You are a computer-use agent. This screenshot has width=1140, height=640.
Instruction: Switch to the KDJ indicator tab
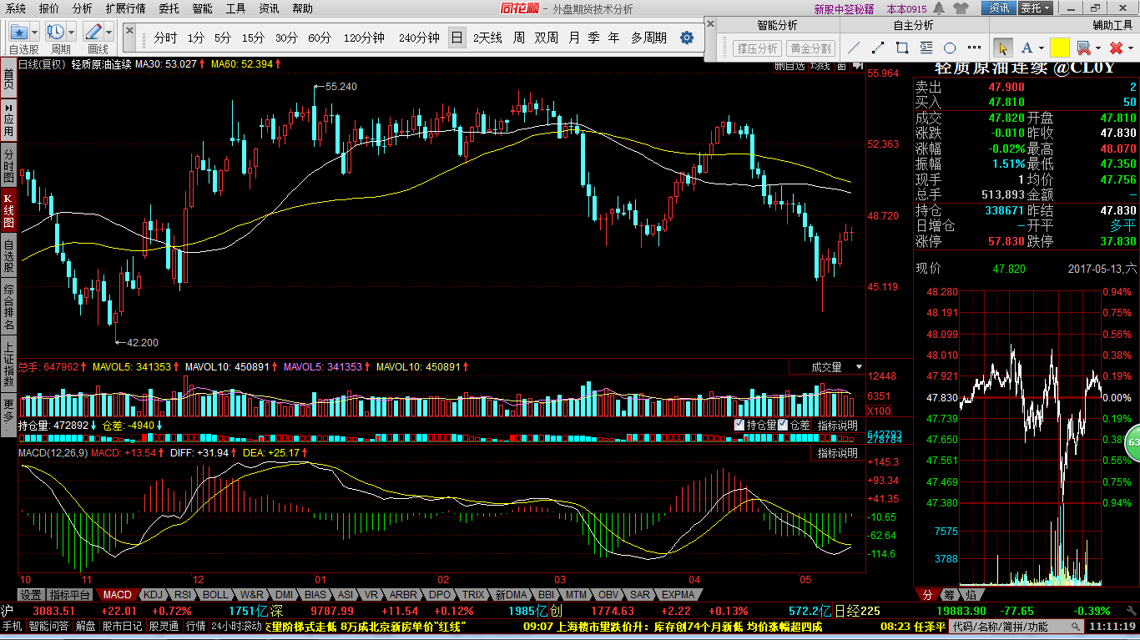tap(153, 595)
